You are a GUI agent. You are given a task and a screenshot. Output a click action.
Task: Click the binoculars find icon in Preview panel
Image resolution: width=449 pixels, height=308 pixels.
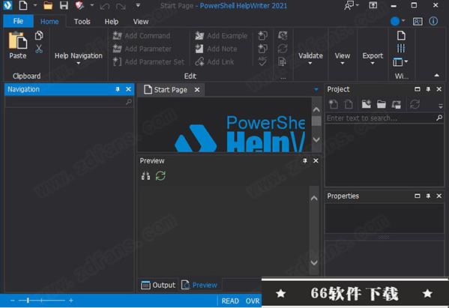click(x=145, y=176)
